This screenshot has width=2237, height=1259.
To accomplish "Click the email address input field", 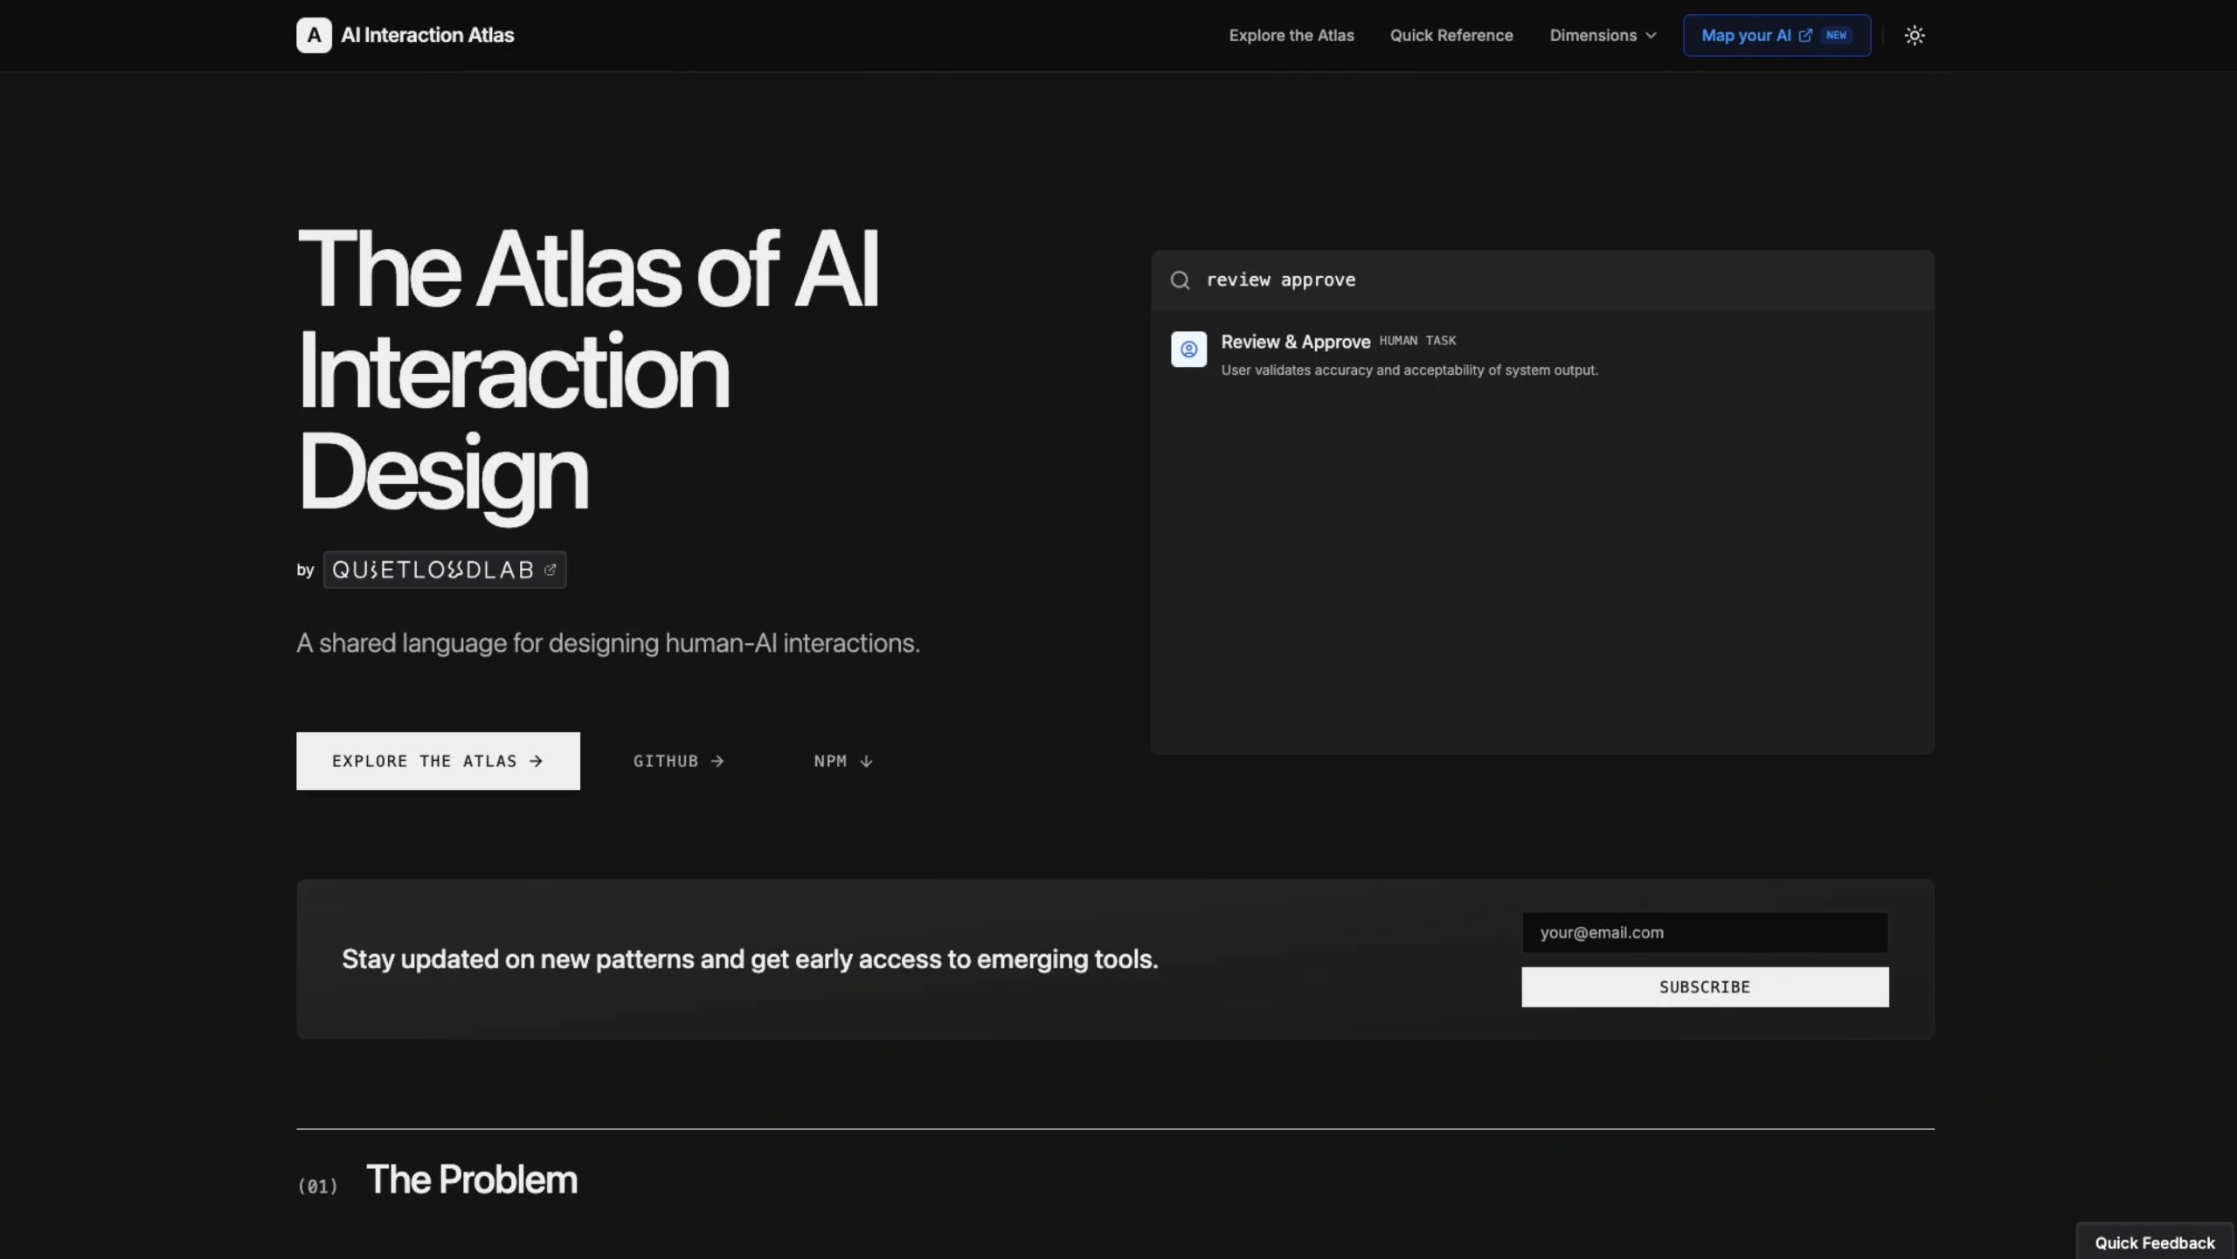I will pos(1704,932).
